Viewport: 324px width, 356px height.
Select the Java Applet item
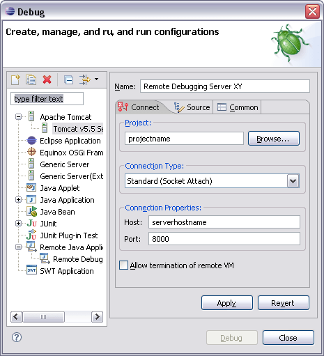(60, 188)
